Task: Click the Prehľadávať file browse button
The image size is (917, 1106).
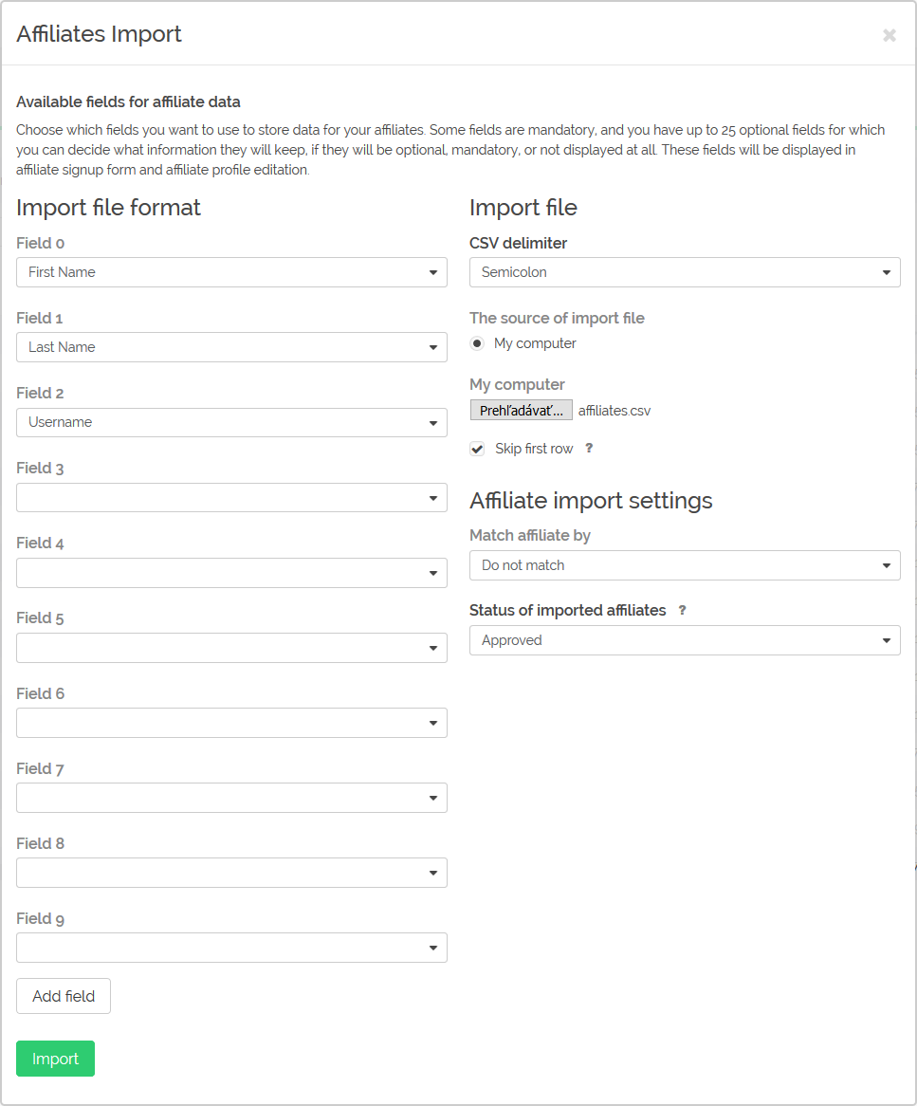Action: click(x=522, y=411)
